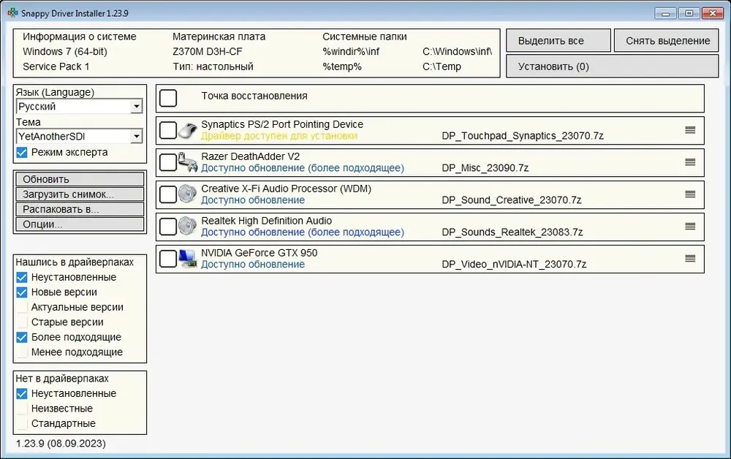Open the menu icon on the Razer DeathAdder row
Screen dimensions: 731x459
coord(691,162)
